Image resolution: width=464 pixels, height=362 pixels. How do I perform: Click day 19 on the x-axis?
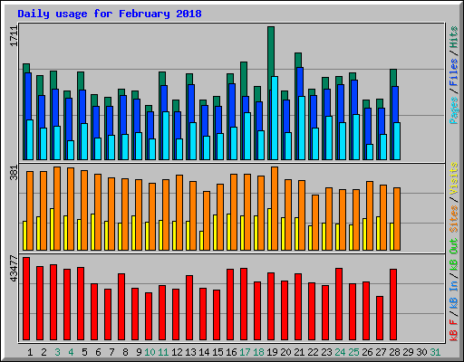click(x=272, y=352)
